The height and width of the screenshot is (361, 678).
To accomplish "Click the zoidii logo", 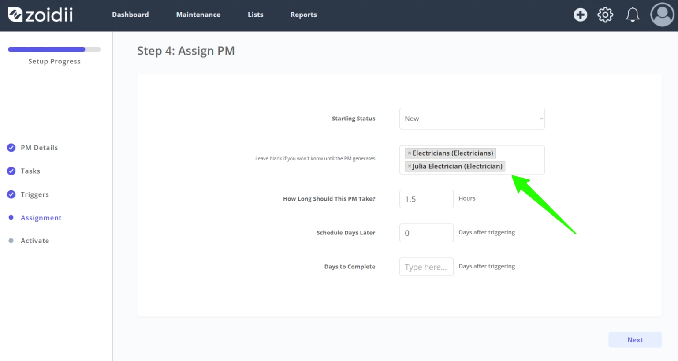I will 41,15.
